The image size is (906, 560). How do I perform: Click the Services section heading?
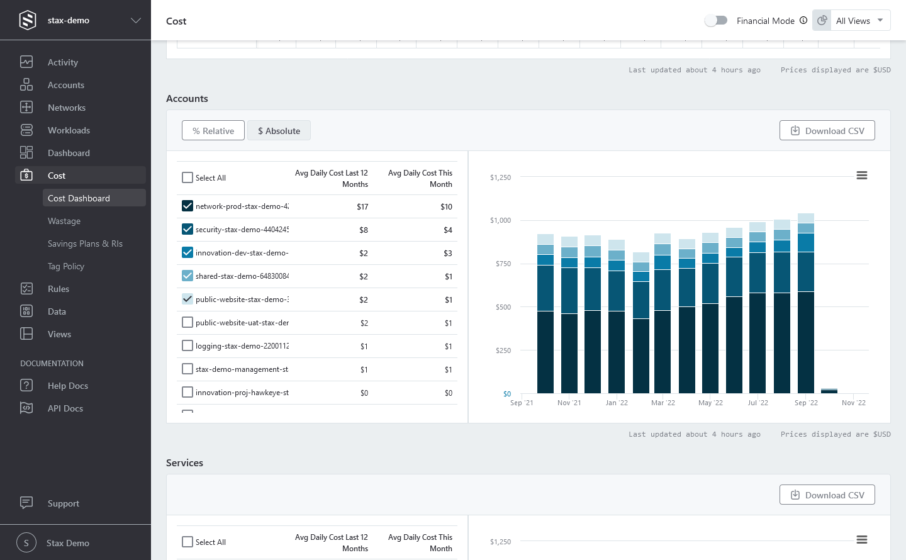click(x=184, y=462)
